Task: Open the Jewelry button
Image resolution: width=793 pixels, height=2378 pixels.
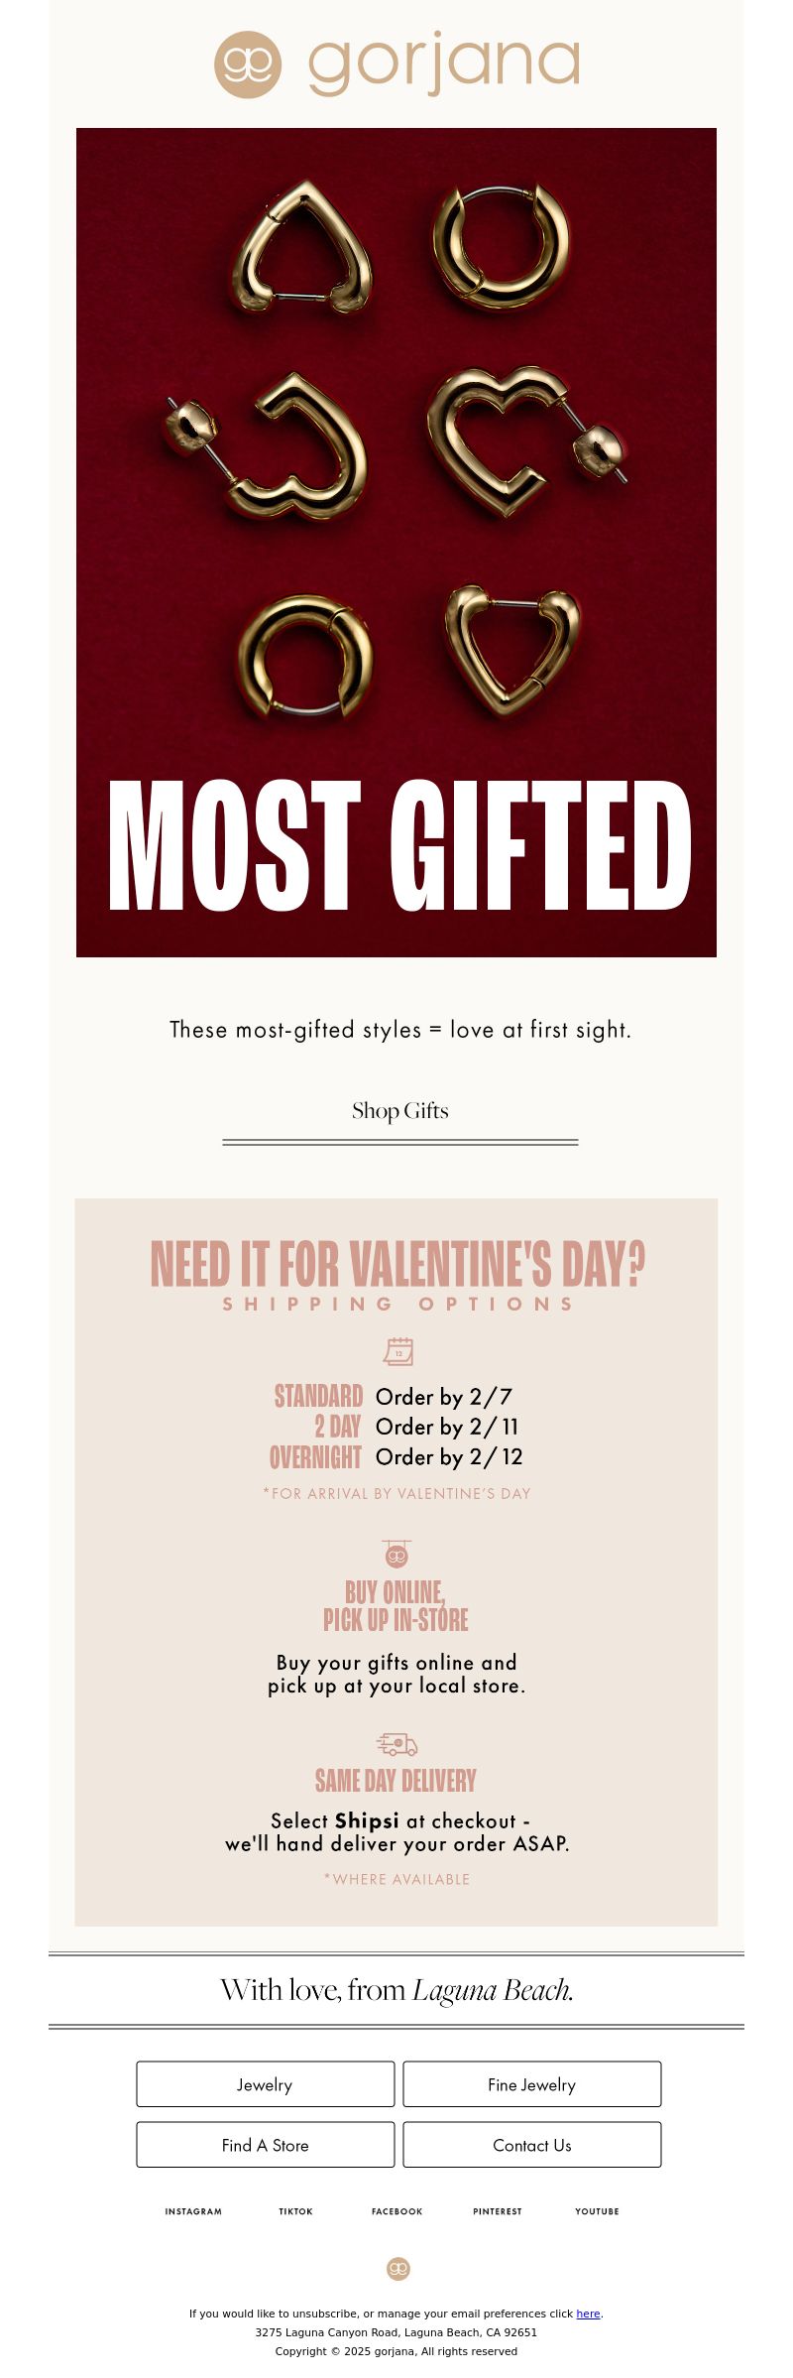Action: coord(266,2083)
